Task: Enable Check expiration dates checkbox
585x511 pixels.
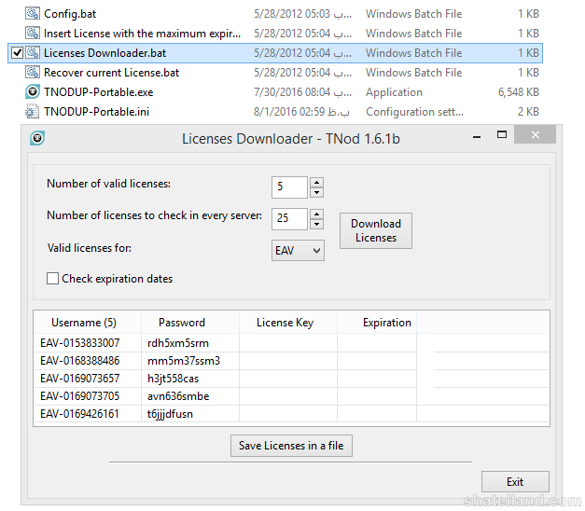Action: pos(52,278)
